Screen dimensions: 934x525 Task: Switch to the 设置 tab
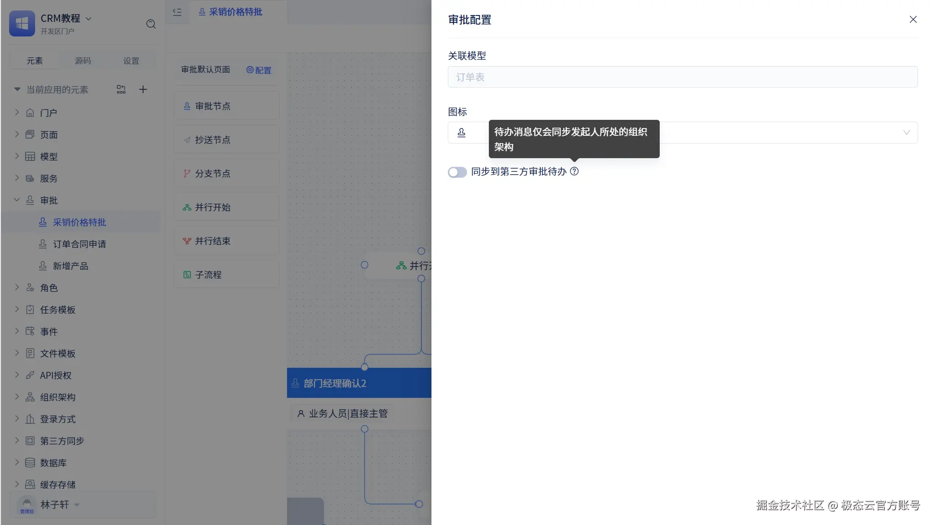pyautogui.click(x=131, y=61)
